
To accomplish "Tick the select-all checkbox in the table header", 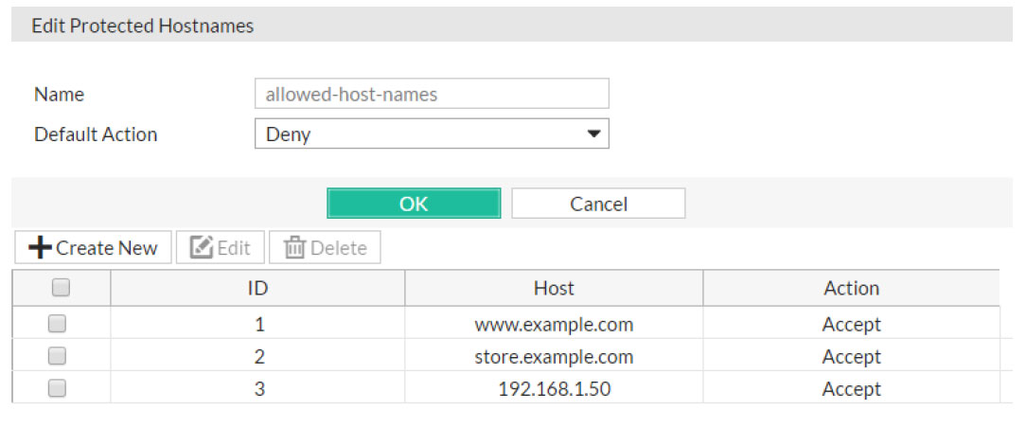I will pyautogui.click(x=59, y=288).
